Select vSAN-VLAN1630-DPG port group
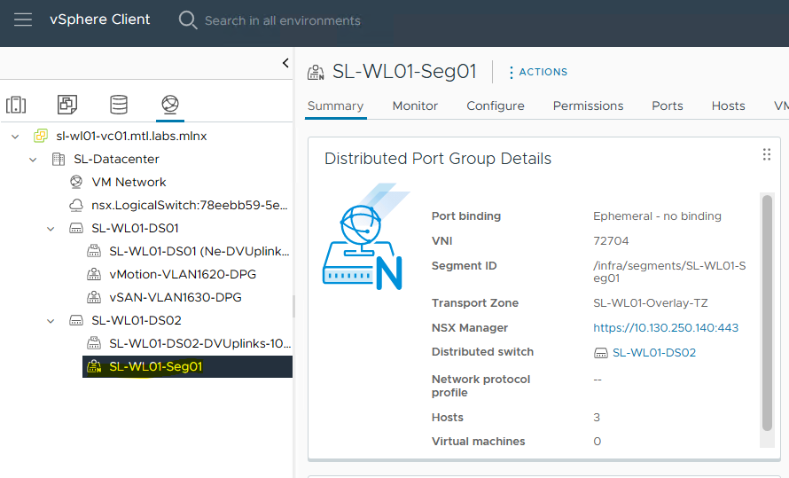Image resolution: width=789 pixels, height=478 pixels. [176, 297]
